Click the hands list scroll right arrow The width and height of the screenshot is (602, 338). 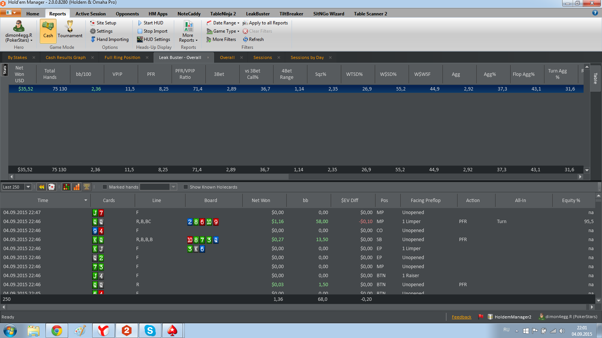[592, 307]
